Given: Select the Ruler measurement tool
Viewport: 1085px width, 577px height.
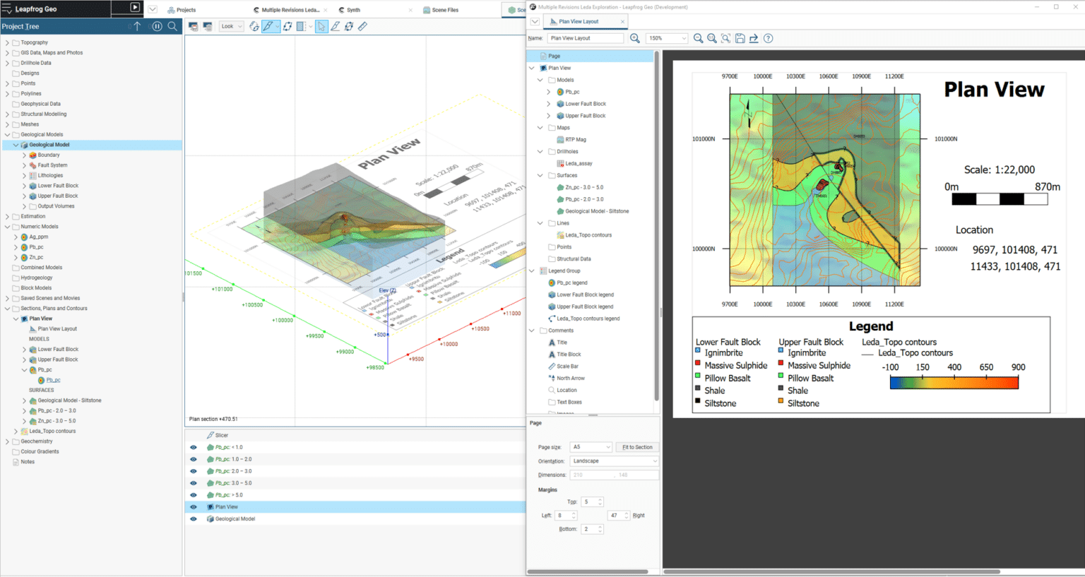Looking at the screenshot, I should (x=362, y=26).
